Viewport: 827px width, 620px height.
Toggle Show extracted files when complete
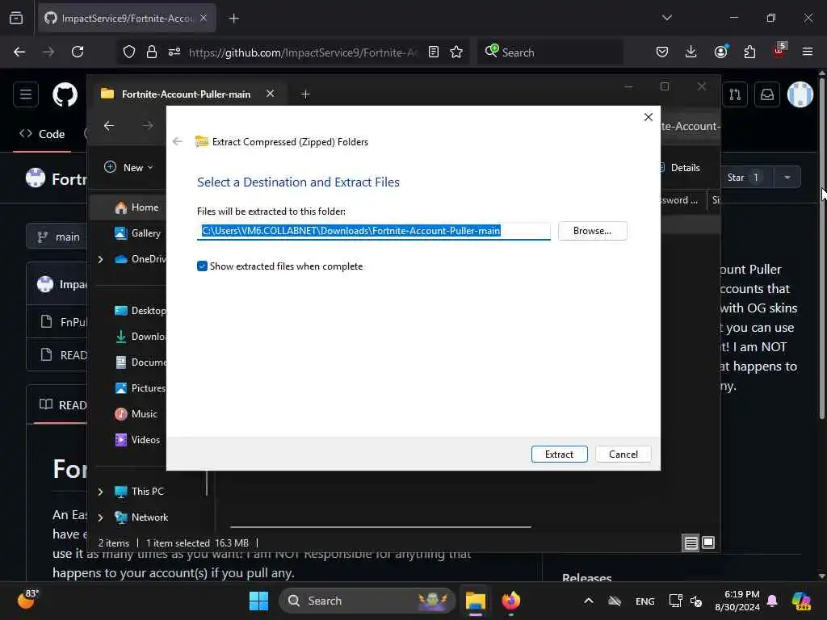(202, 266)
